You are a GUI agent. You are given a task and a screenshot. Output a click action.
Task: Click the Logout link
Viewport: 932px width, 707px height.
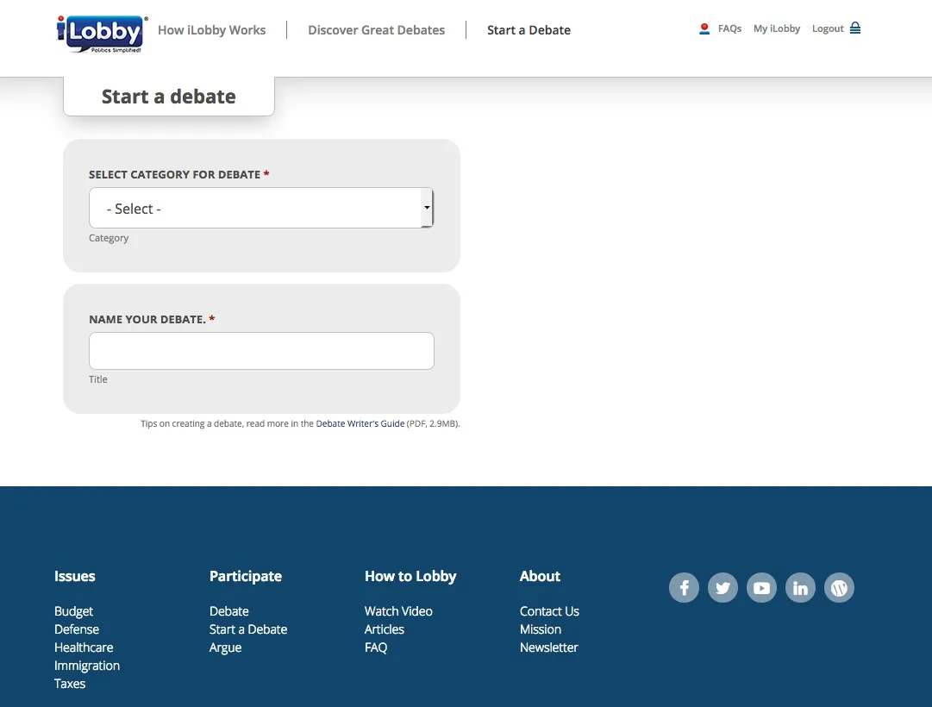(828, 28)
